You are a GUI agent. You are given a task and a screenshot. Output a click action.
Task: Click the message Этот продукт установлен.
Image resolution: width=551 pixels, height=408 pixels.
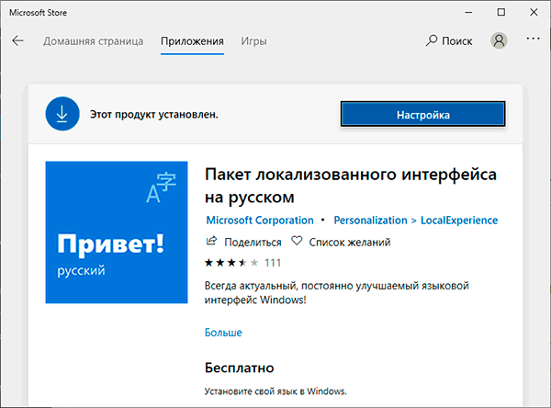pyautogui.click(x=154, y=114)
